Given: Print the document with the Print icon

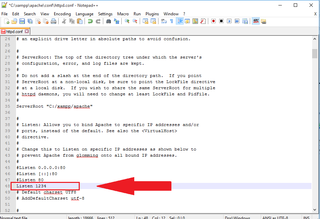Looking at the screenshot, I should (54, 21).
